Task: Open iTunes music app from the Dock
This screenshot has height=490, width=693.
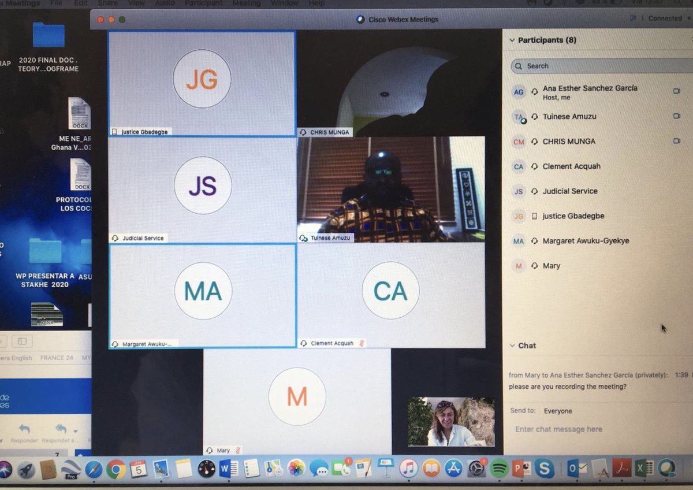Action: pyautogui.click(x=408, y=469)
